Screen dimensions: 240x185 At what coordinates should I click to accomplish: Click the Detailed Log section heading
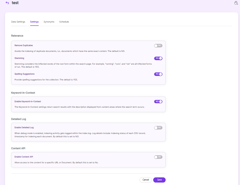tap(18, 119)
